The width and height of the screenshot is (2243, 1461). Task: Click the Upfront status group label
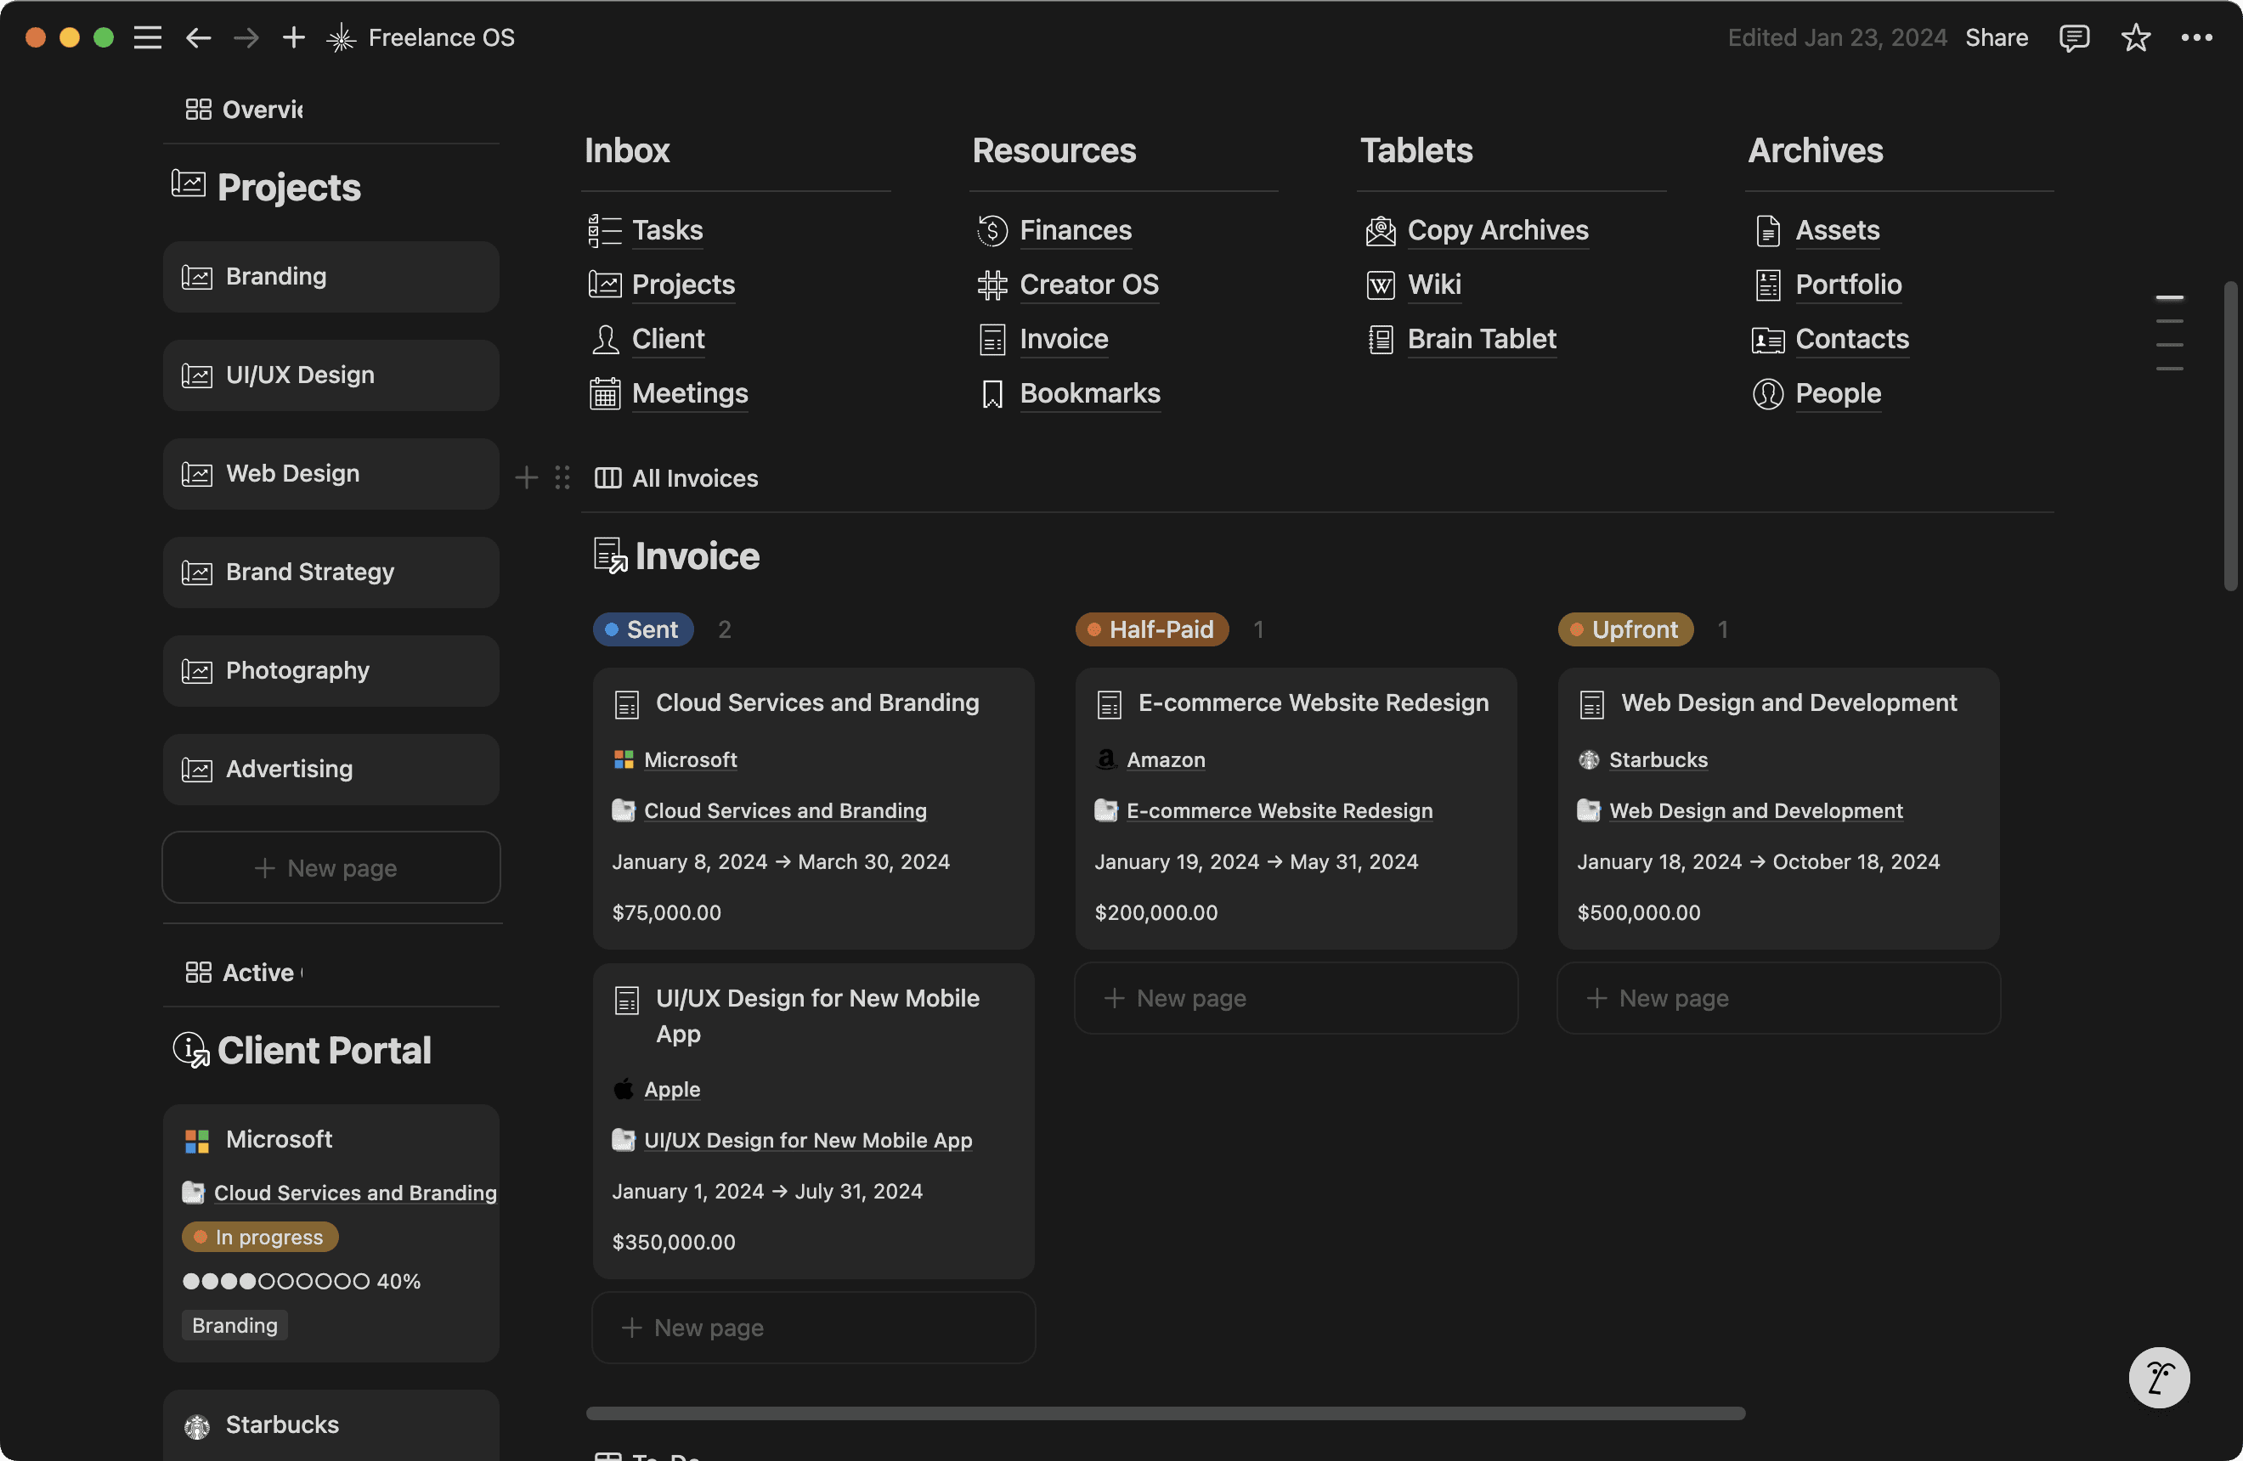pos(1625,629)
